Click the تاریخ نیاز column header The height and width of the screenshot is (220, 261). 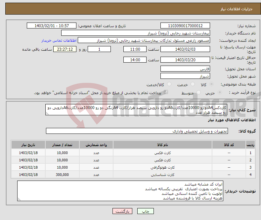(28, 145)
